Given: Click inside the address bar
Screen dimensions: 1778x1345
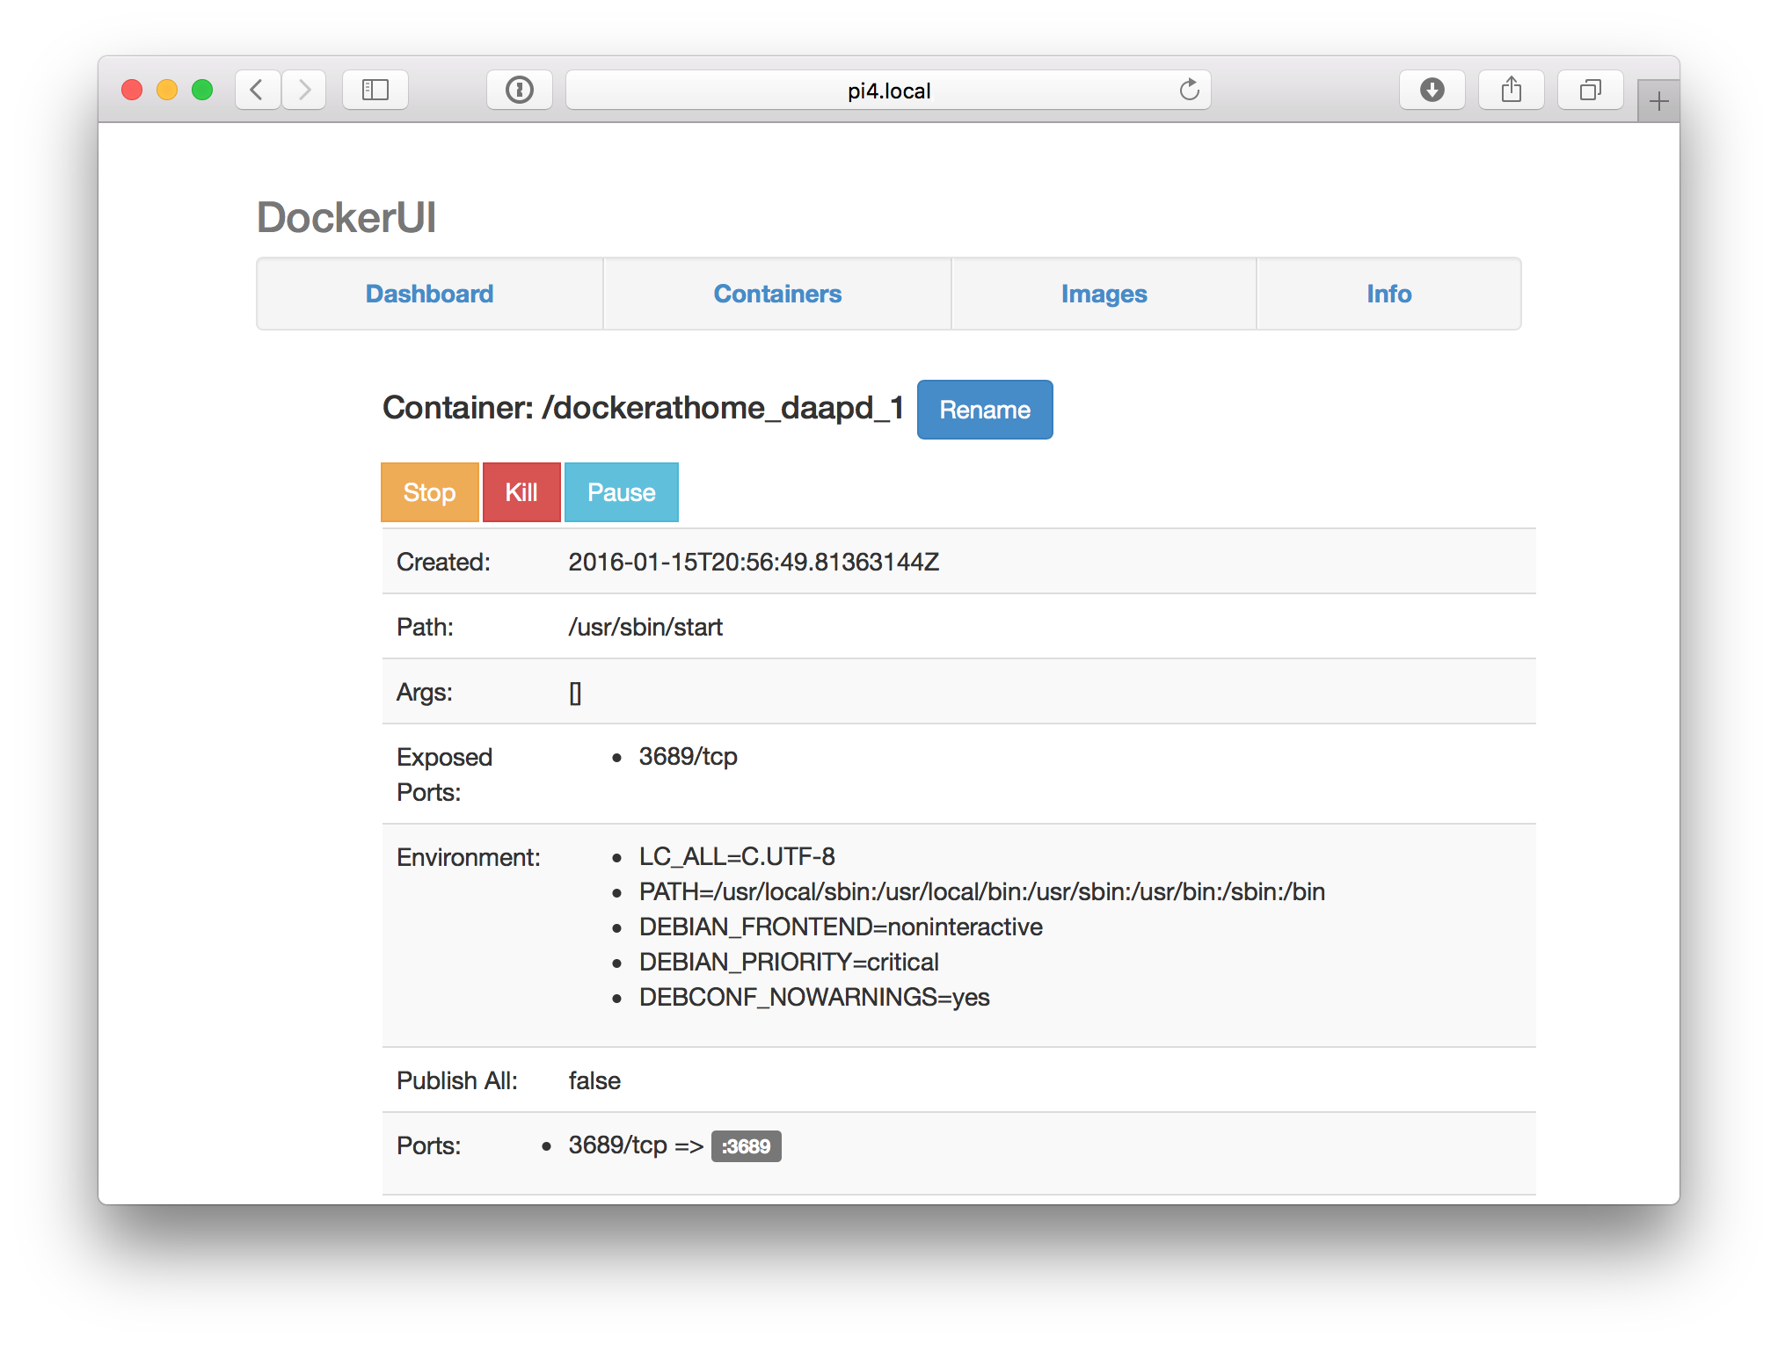Looking at the screenshot, I should click(x=888, y=90).
